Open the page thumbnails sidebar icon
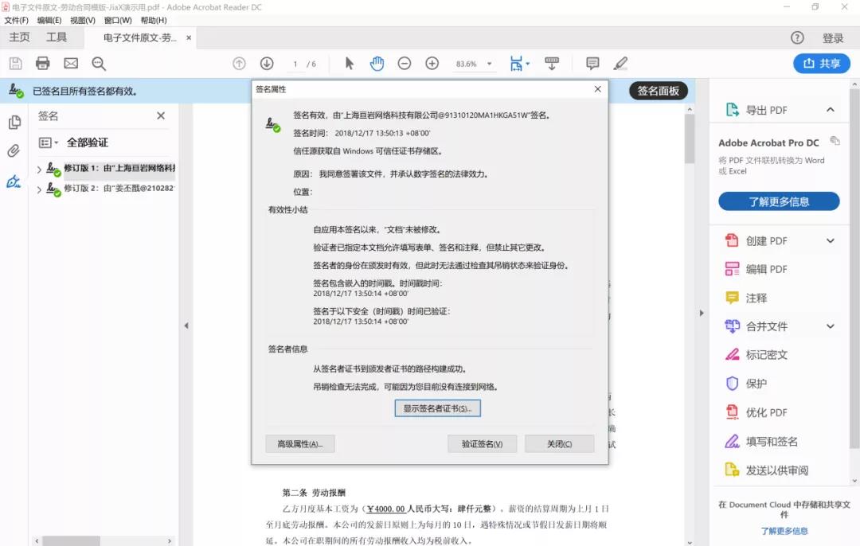This screenshot has width=860, height=546. 14,123
